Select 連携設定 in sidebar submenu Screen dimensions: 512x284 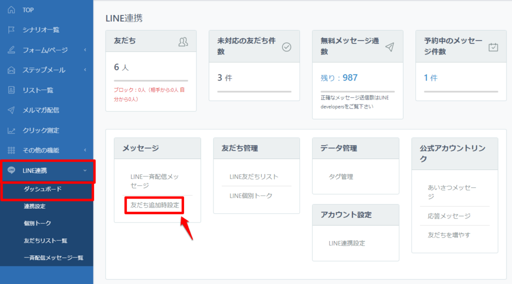click(34, 206)
